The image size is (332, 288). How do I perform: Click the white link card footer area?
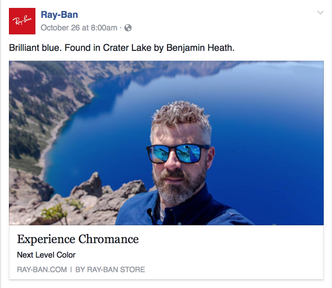[166, 252]
